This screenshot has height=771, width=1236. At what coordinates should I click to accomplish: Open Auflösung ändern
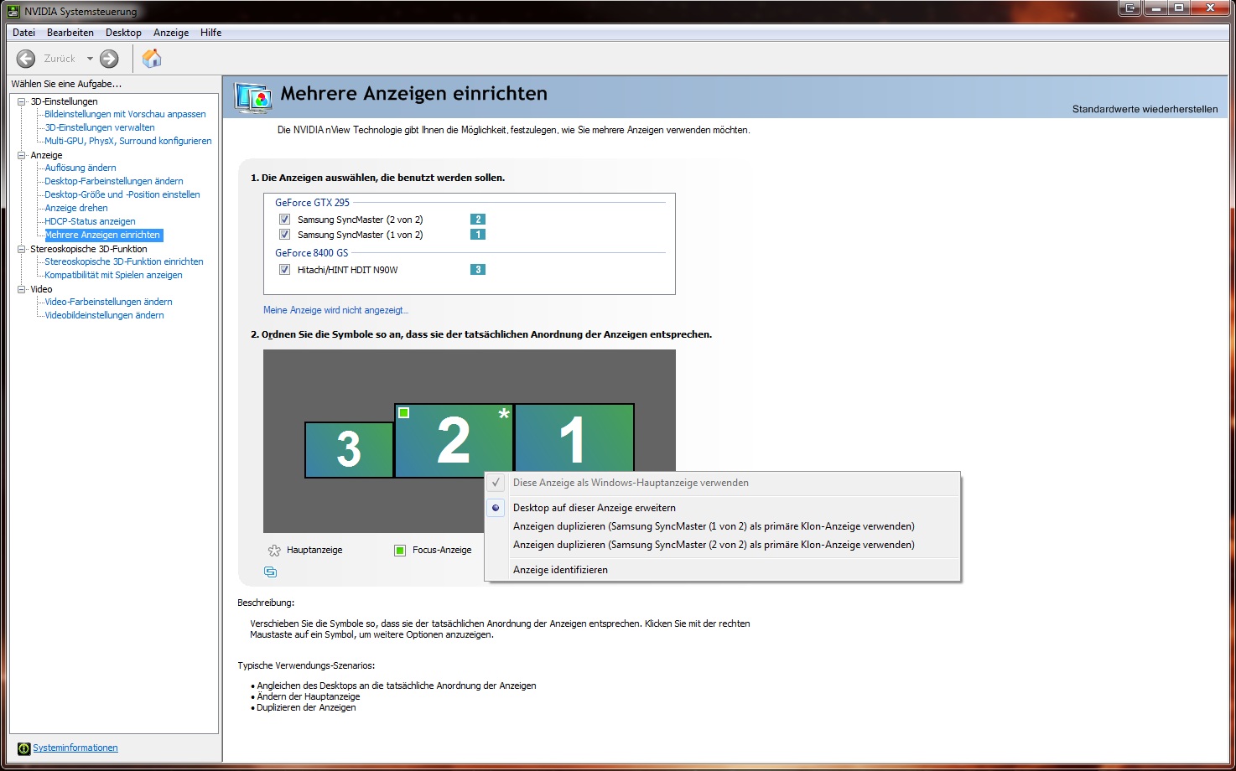pos(80,168)
